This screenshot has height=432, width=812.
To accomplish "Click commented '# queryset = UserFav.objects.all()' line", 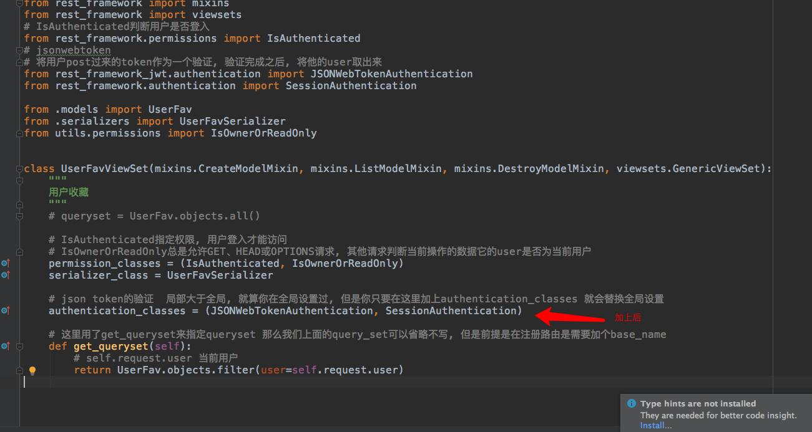I will pos(154,216).
